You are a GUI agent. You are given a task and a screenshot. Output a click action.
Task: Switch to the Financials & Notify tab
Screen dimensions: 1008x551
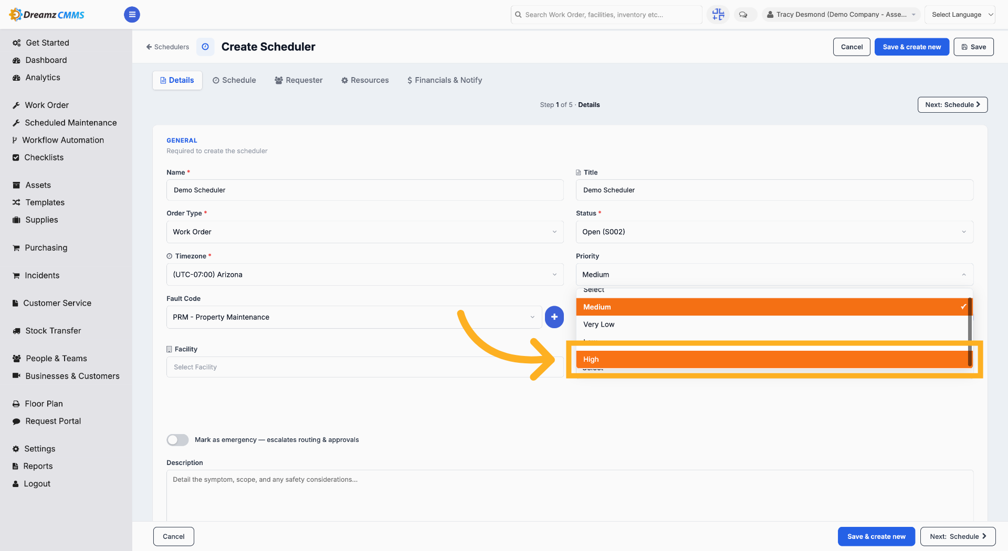click(444, 80)
